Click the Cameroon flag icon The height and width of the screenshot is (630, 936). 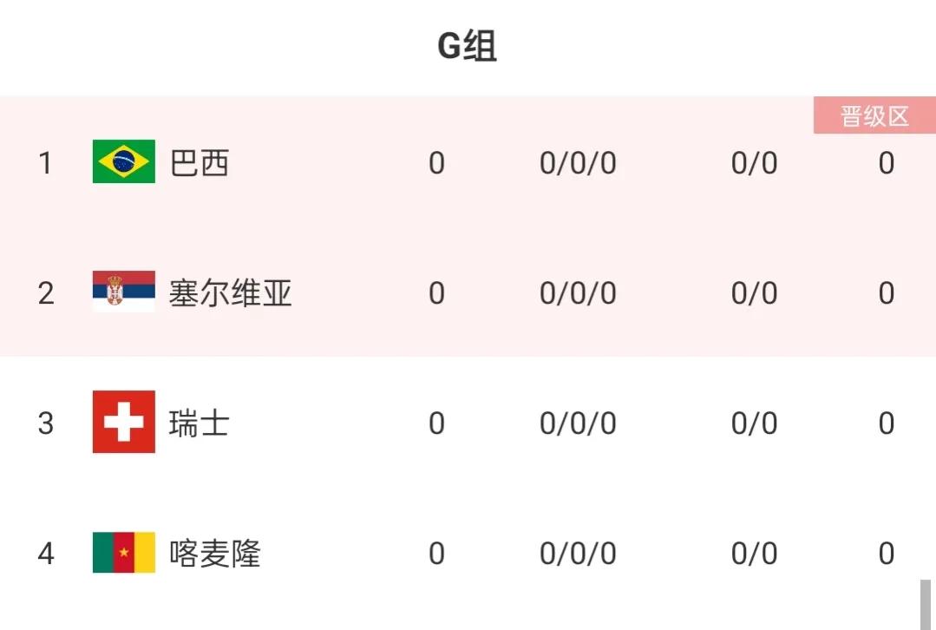coord(121,554)
